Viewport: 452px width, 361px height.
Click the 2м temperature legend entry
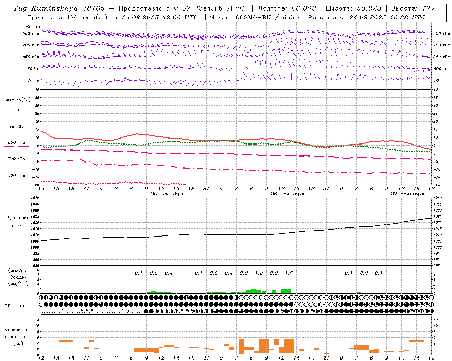(x=17, y=110)
